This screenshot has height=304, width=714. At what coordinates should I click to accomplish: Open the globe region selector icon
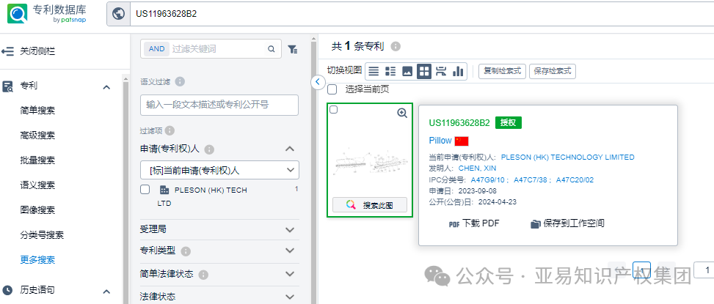[118, 14]
